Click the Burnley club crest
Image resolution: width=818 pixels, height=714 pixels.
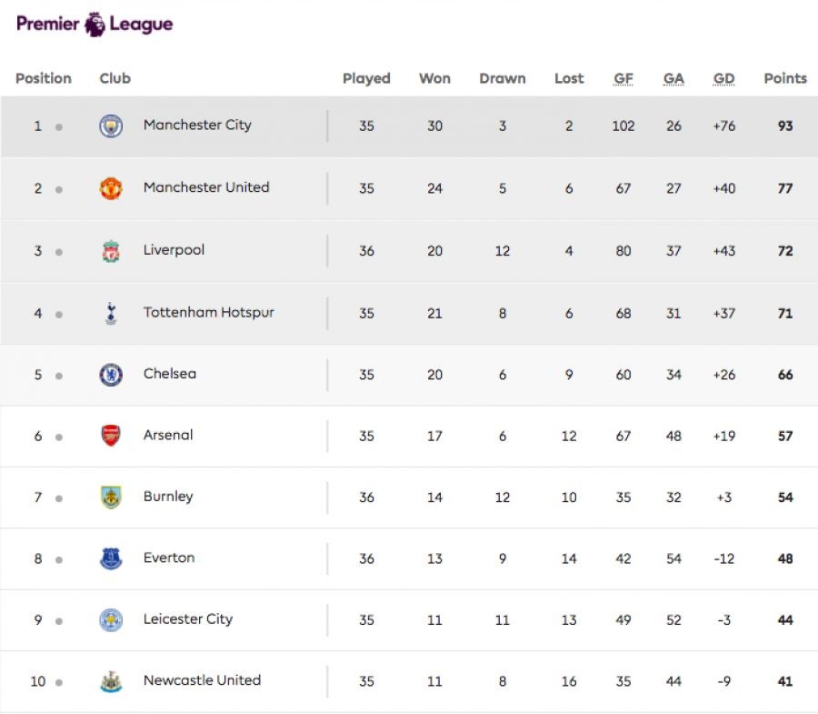tap(111, 498)
